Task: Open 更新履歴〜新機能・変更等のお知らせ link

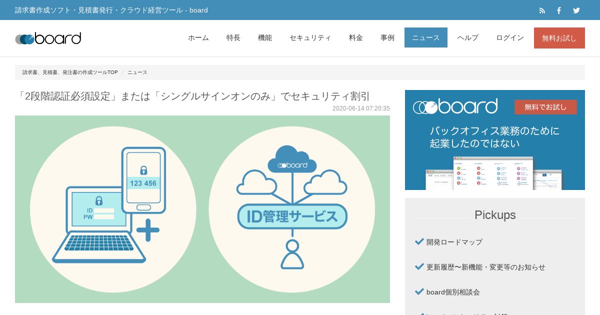Action: (x=486, y=267)
